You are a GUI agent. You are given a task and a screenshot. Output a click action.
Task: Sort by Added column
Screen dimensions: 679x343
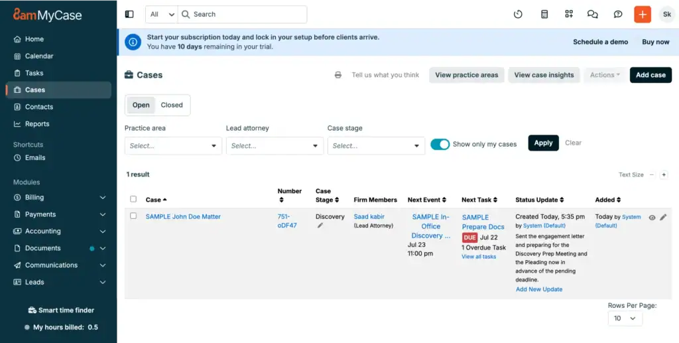[619, 200]
